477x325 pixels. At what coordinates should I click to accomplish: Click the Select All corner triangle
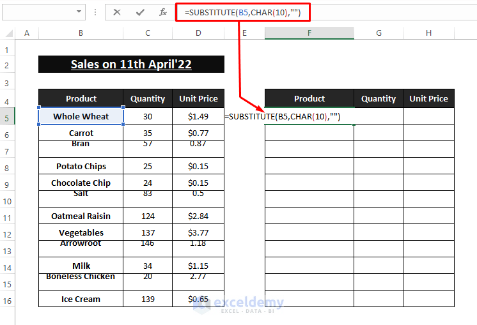9,33
